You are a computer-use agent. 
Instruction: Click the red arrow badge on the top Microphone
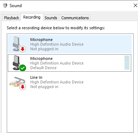point(22,49)
